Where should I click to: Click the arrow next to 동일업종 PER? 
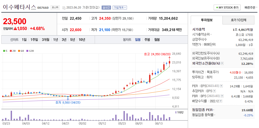[x=214, y=110]
